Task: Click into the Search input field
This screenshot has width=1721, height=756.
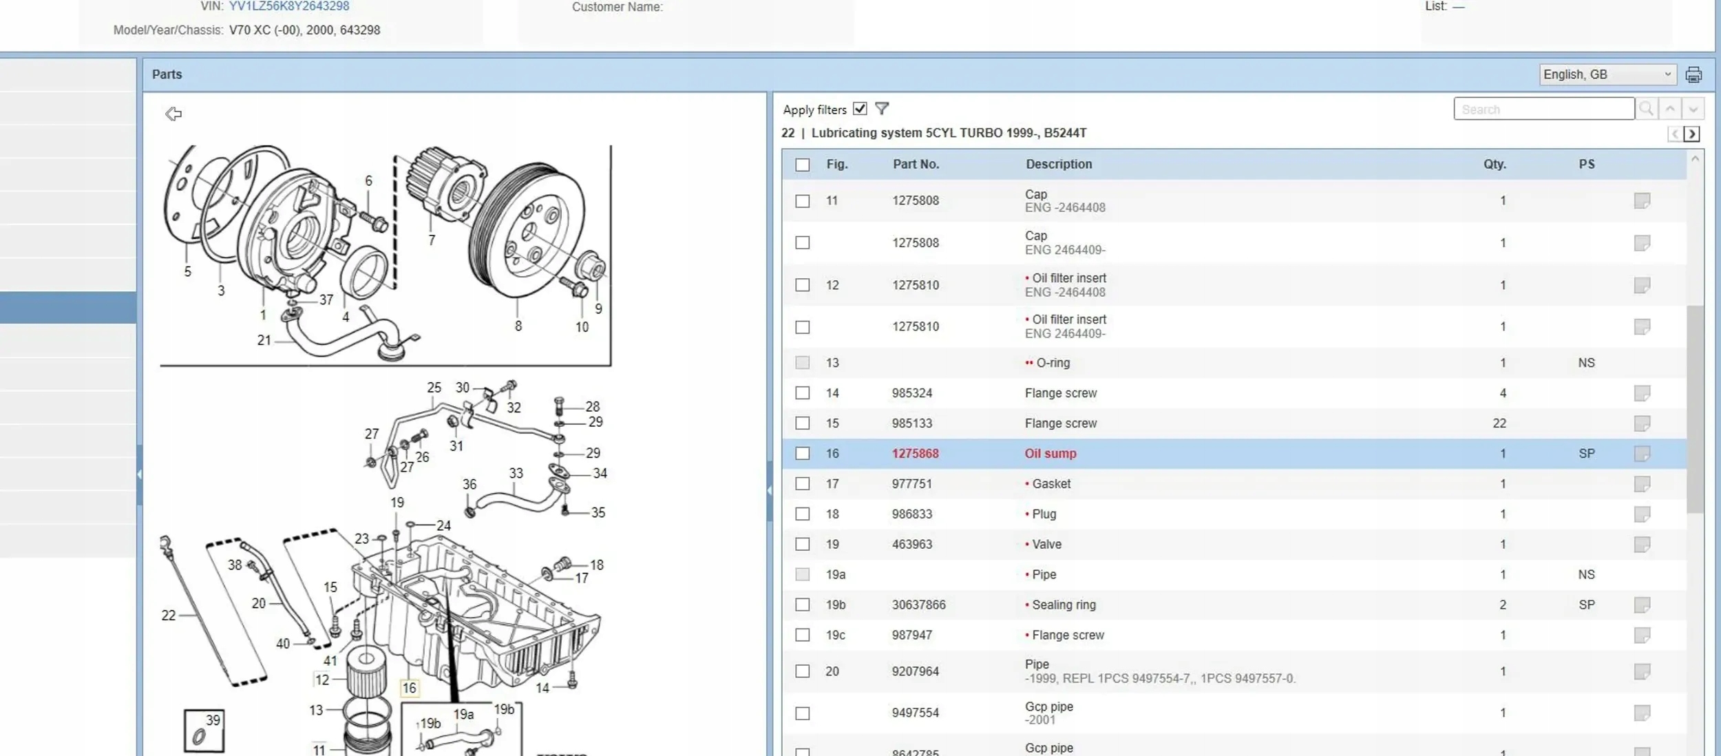Action: click(x=1543, y=109)
